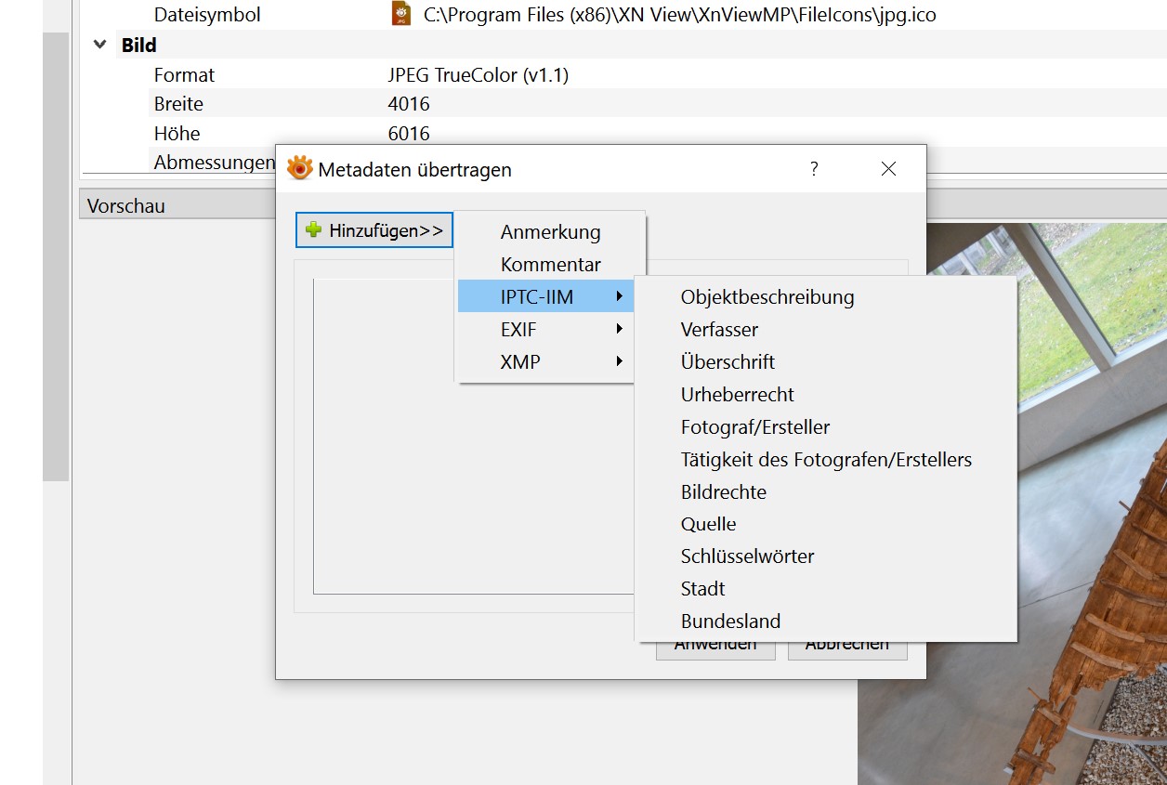Click the jpg file icon next to Dateisymbol path

(x=400, y=14)
